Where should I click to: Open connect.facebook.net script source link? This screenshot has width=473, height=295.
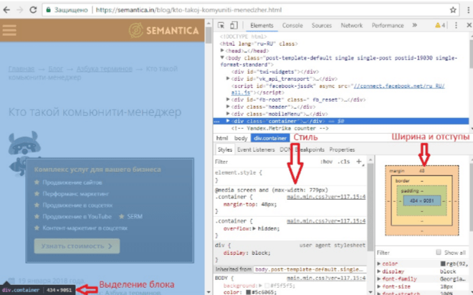point(398,86)
